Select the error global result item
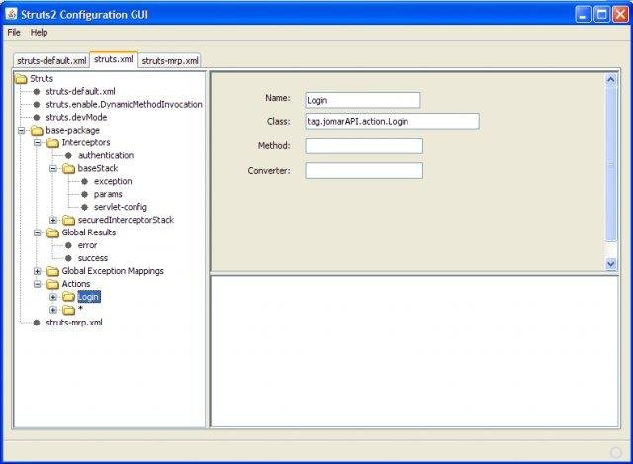The height and width of the screenshot is (464, 633). 87,245
